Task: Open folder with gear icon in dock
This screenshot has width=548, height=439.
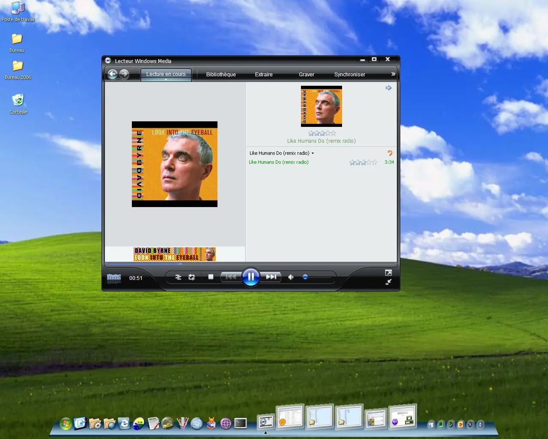Action: tap(95, 424)
